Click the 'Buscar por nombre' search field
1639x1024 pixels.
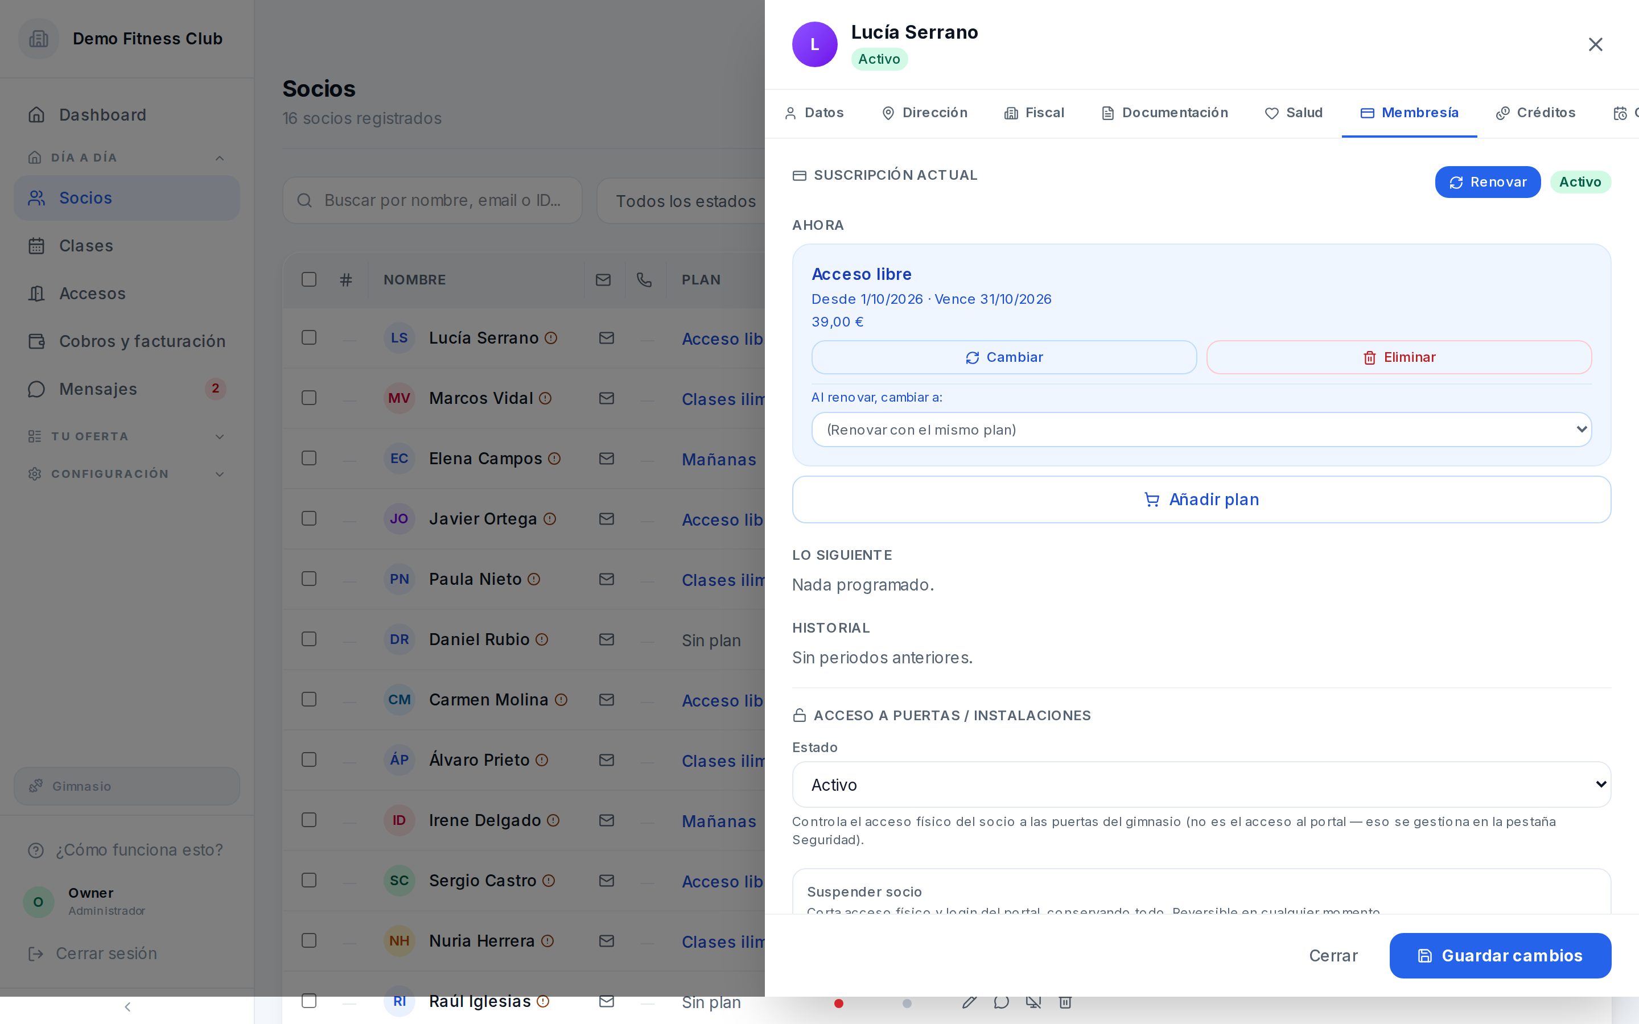coord(432,200)
